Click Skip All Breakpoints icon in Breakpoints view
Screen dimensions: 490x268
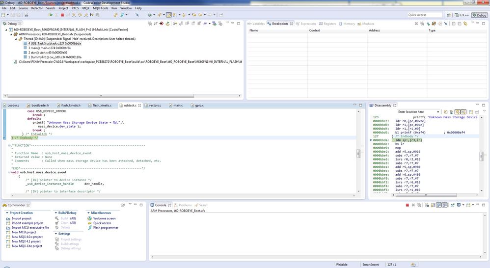[446, 24]
